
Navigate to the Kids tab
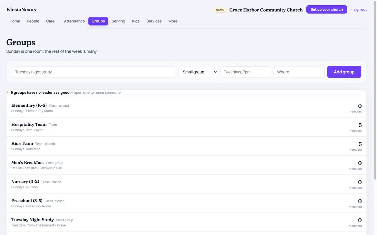pos(136,21)
